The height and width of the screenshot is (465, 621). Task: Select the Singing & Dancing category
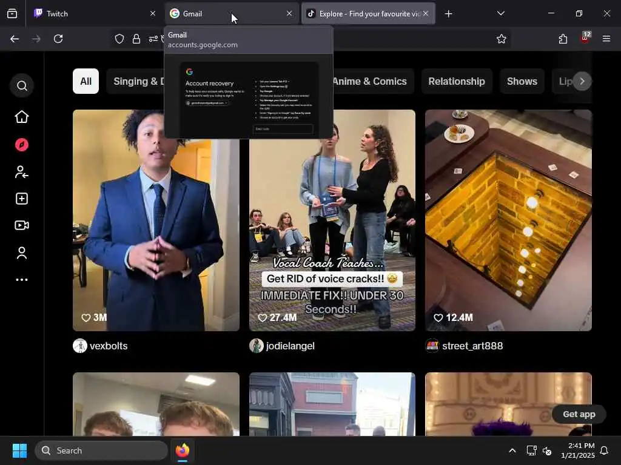pyautogui.click(x=135, y=82)
